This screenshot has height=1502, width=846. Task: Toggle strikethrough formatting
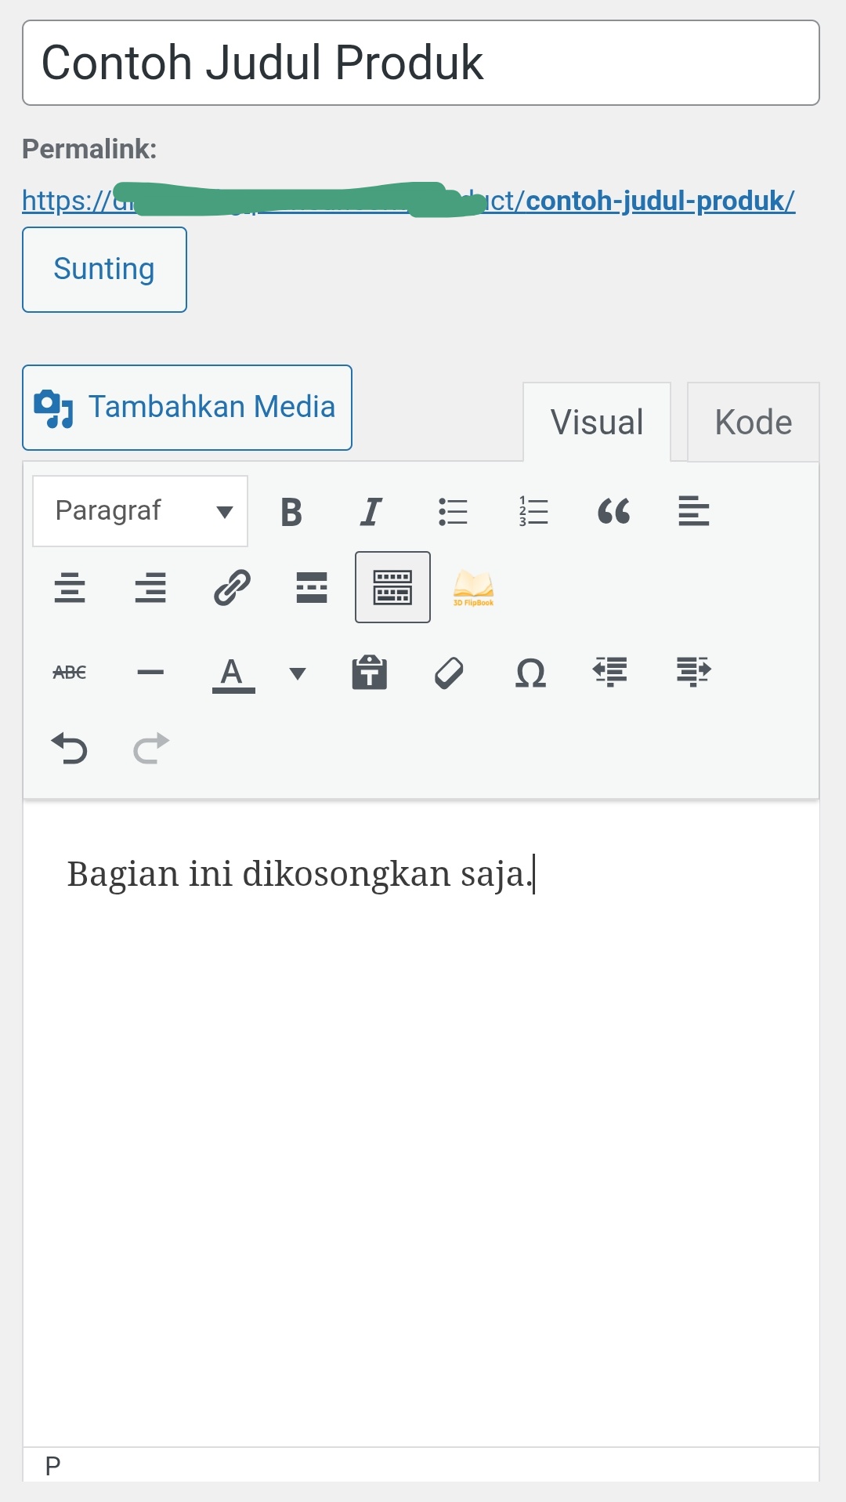[x=70, y=673]
